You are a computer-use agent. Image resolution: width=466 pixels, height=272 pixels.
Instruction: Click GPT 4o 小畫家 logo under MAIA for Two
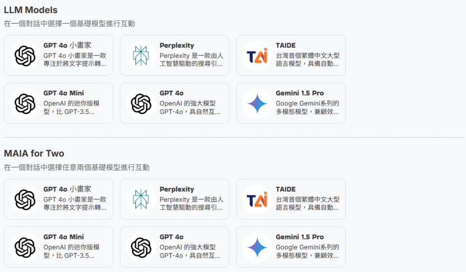pyautogui.click(x=25, y=199)
